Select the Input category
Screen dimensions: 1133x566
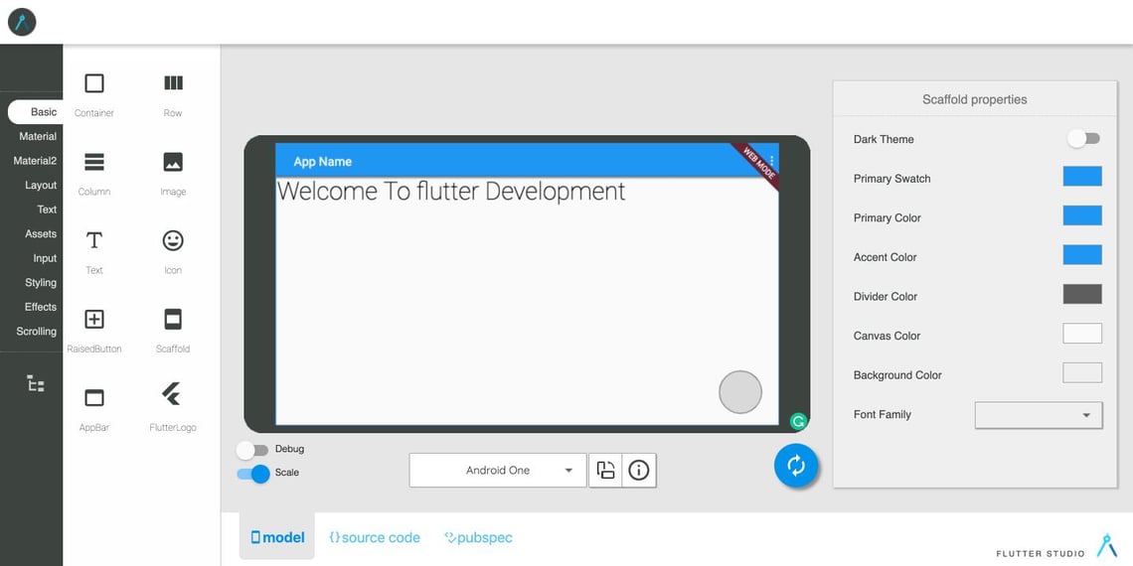tap(45, 258)
